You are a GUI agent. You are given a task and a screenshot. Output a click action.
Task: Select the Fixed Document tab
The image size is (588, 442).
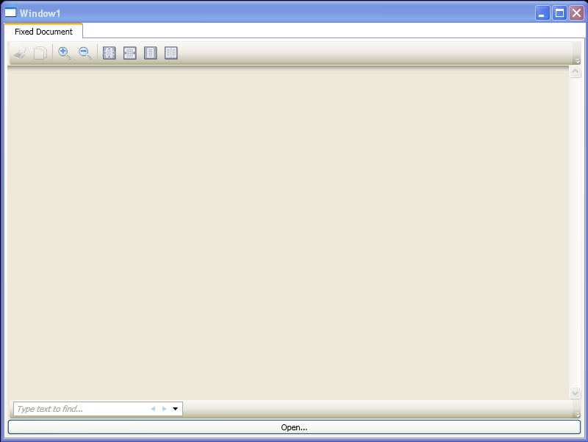coord(43,32)
